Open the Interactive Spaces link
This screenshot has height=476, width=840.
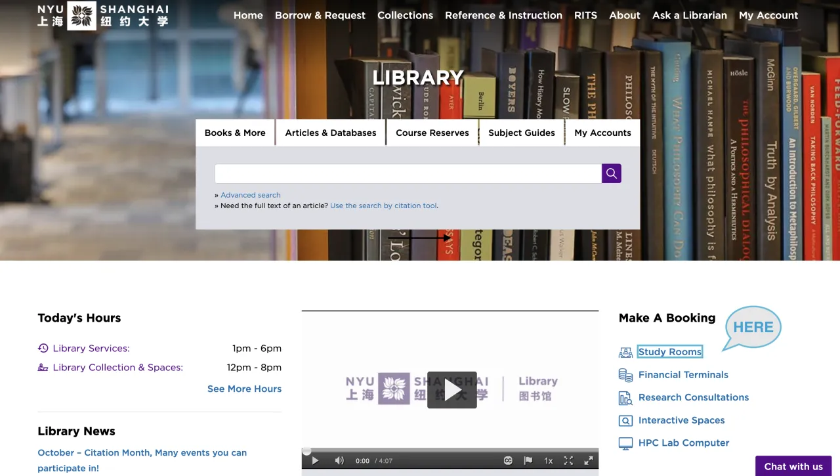[x=682, y=420]
